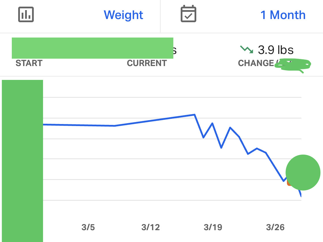Viewport: 323px width, 242px height.
Task: Click the weight line's flat section above 3/5
Action: (x=79, y=125)
